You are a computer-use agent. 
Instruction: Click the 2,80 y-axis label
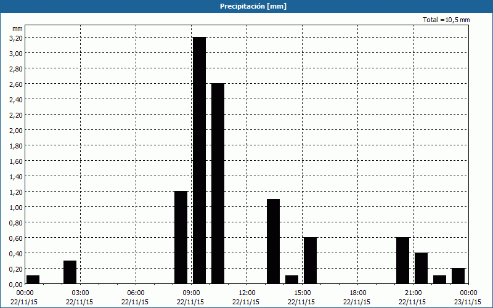coord(16,69)
